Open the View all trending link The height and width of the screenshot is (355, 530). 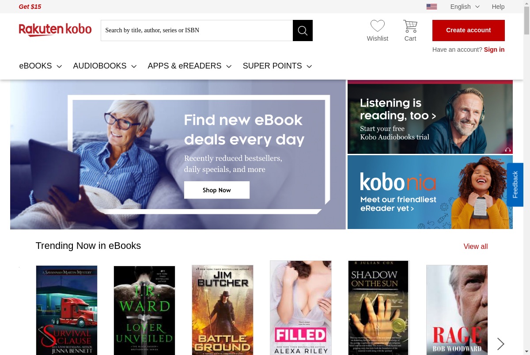476,247
